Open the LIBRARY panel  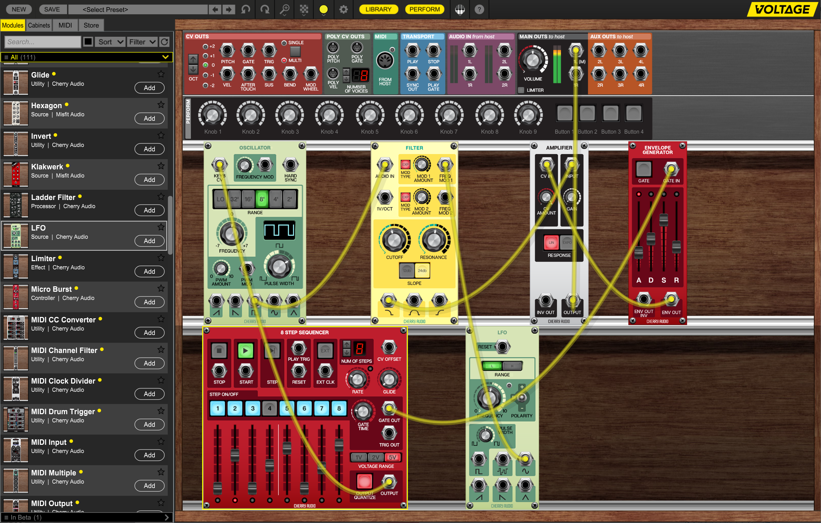(x=378, y=9)
